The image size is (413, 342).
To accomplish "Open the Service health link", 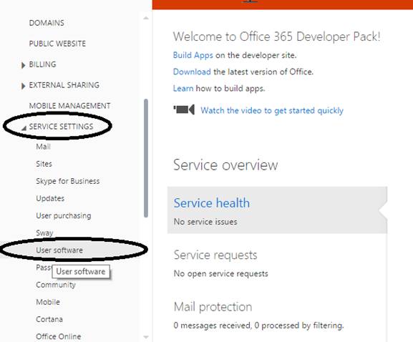I will 211,203.
